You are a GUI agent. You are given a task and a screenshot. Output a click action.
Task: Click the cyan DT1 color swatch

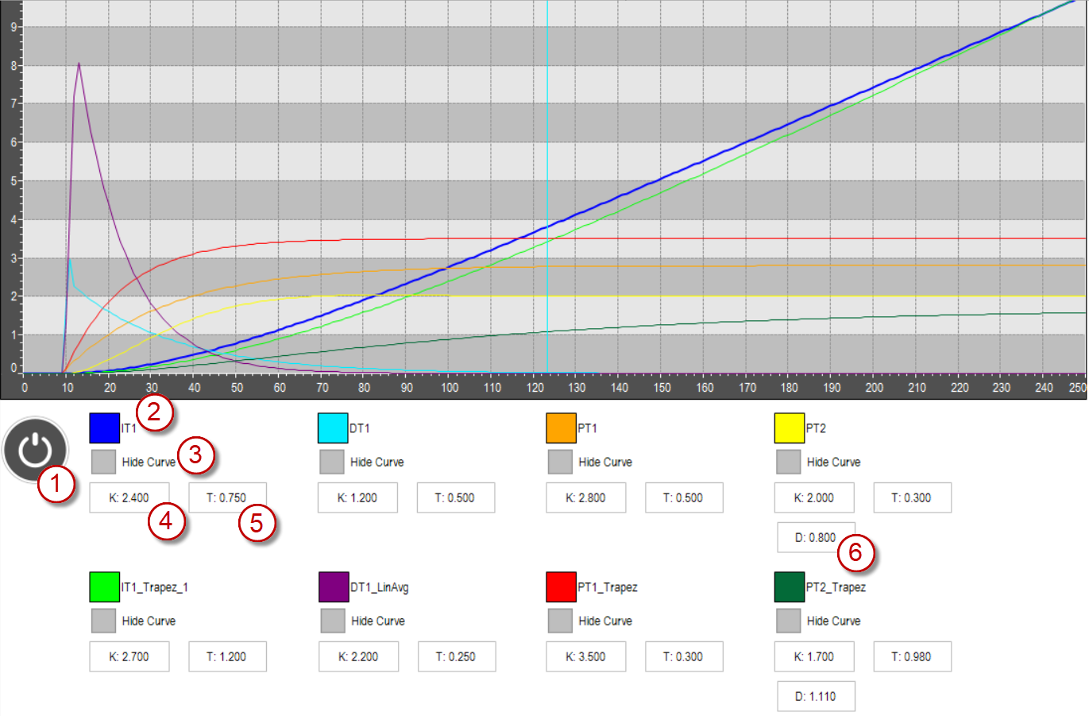333,428
